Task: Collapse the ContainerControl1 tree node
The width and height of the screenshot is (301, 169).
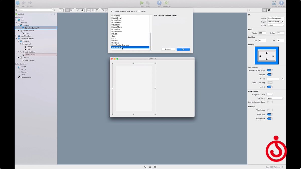Action: pos(16,39)
